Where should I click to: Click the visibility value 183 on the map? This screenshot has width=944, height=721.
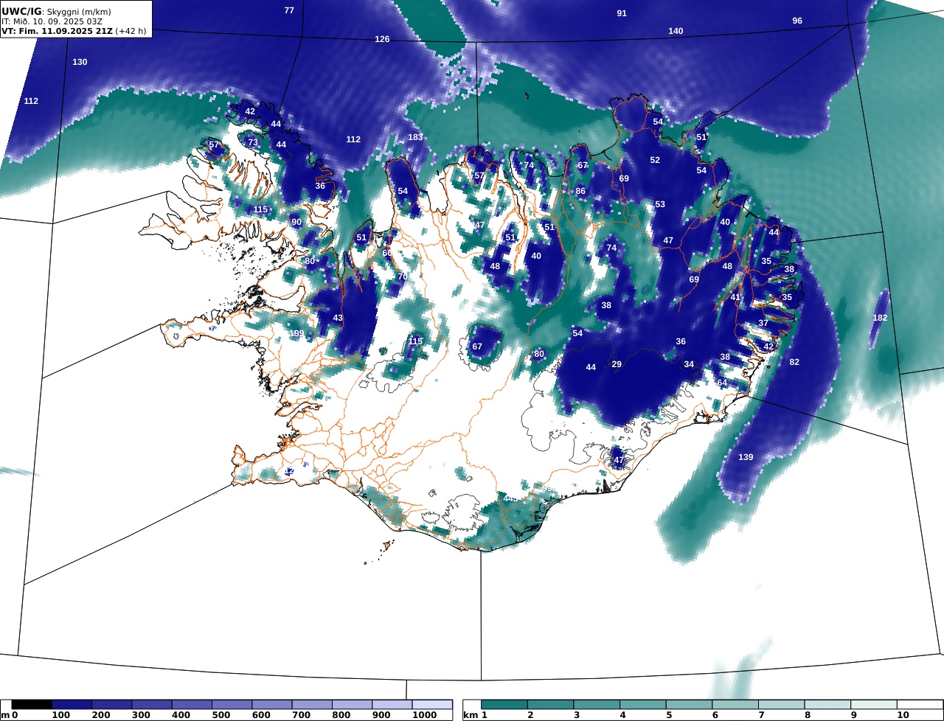[x=416, y=137]
